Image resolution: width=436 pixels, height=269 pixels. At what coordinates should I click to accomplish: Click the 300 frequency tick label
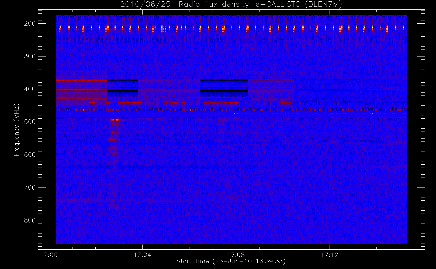(30, 56)
